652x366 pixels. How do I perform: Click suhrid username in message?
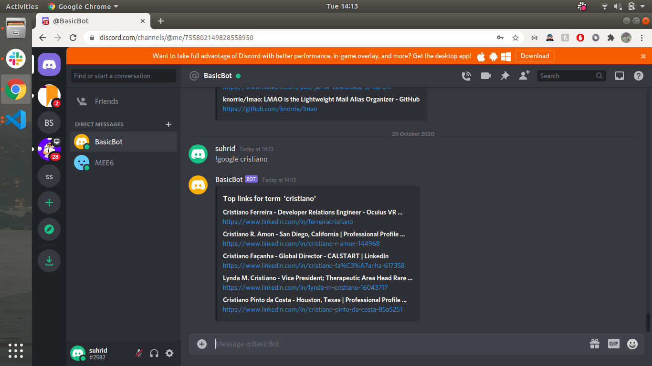(225, 149)
